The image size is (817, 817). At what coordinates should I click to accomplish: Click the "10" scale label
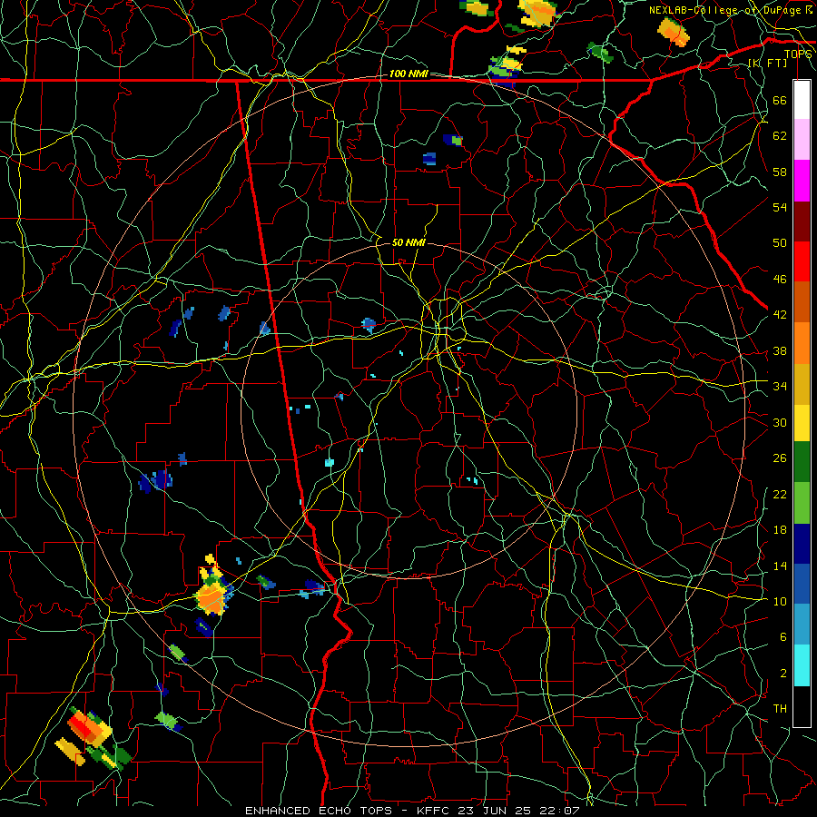780,601
